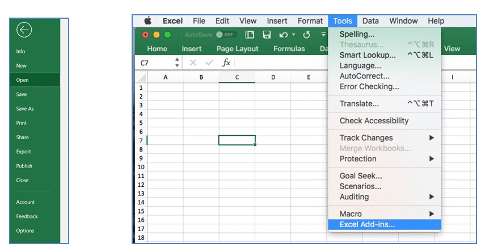Click the Redo arrow icon

(x=306, y=35)
